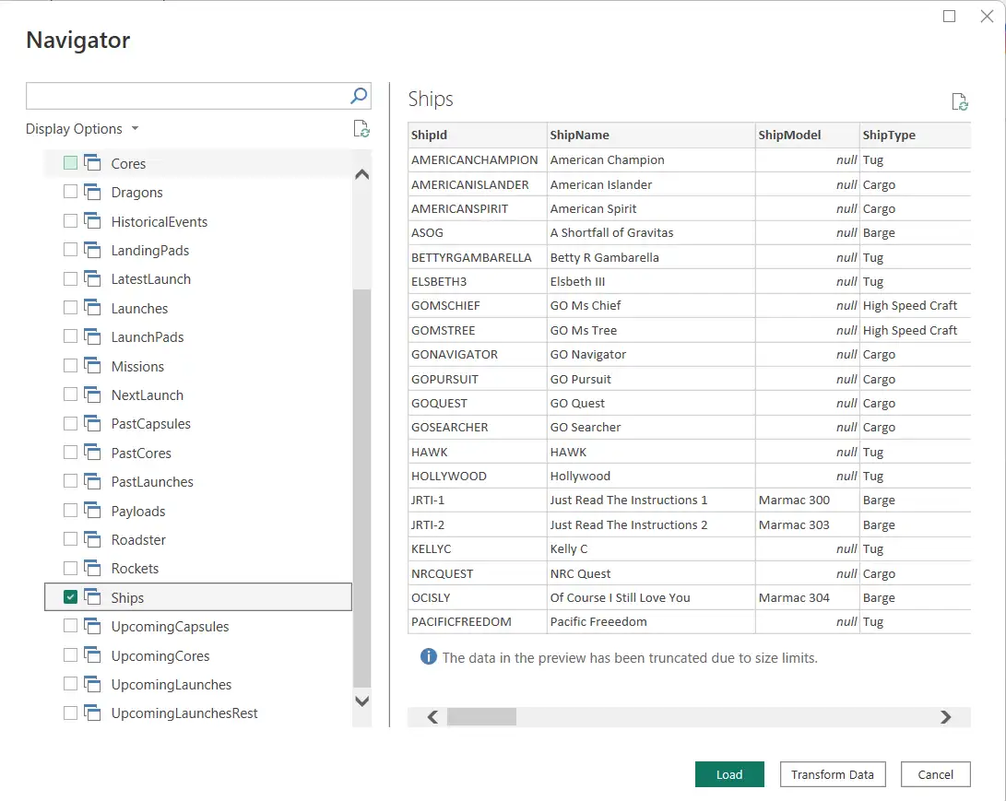Click the PastCapsules table icon
This screenshot has height=801, width=1006.
[x=92, y=424]
